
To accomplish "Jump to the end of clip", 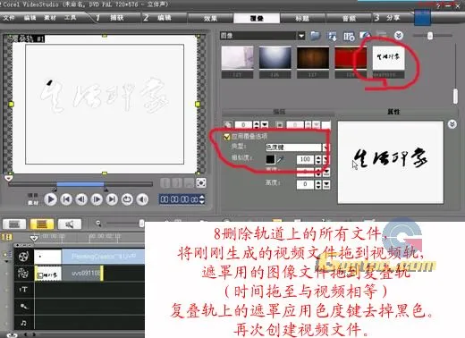I will (x=112, y=199).
